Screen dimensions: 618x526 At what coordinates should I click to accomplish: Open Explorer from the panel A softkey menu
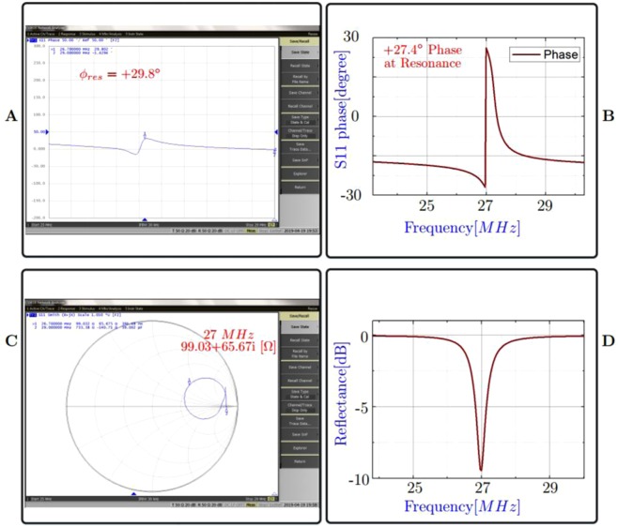(x=299, y=173)
